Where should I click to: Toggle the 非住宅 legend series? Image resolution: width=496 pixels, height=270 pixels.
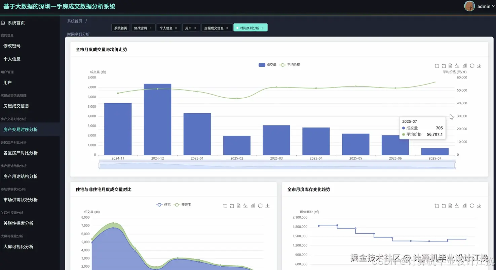point(182,205)
